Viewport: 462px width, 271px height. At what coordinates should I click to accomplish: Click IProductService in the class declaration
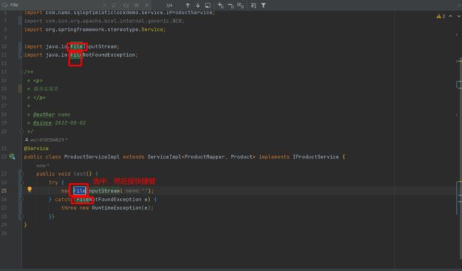(316, 157)
